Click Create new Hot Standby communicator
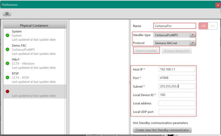The image size is (221, 136). pos(162,130)
